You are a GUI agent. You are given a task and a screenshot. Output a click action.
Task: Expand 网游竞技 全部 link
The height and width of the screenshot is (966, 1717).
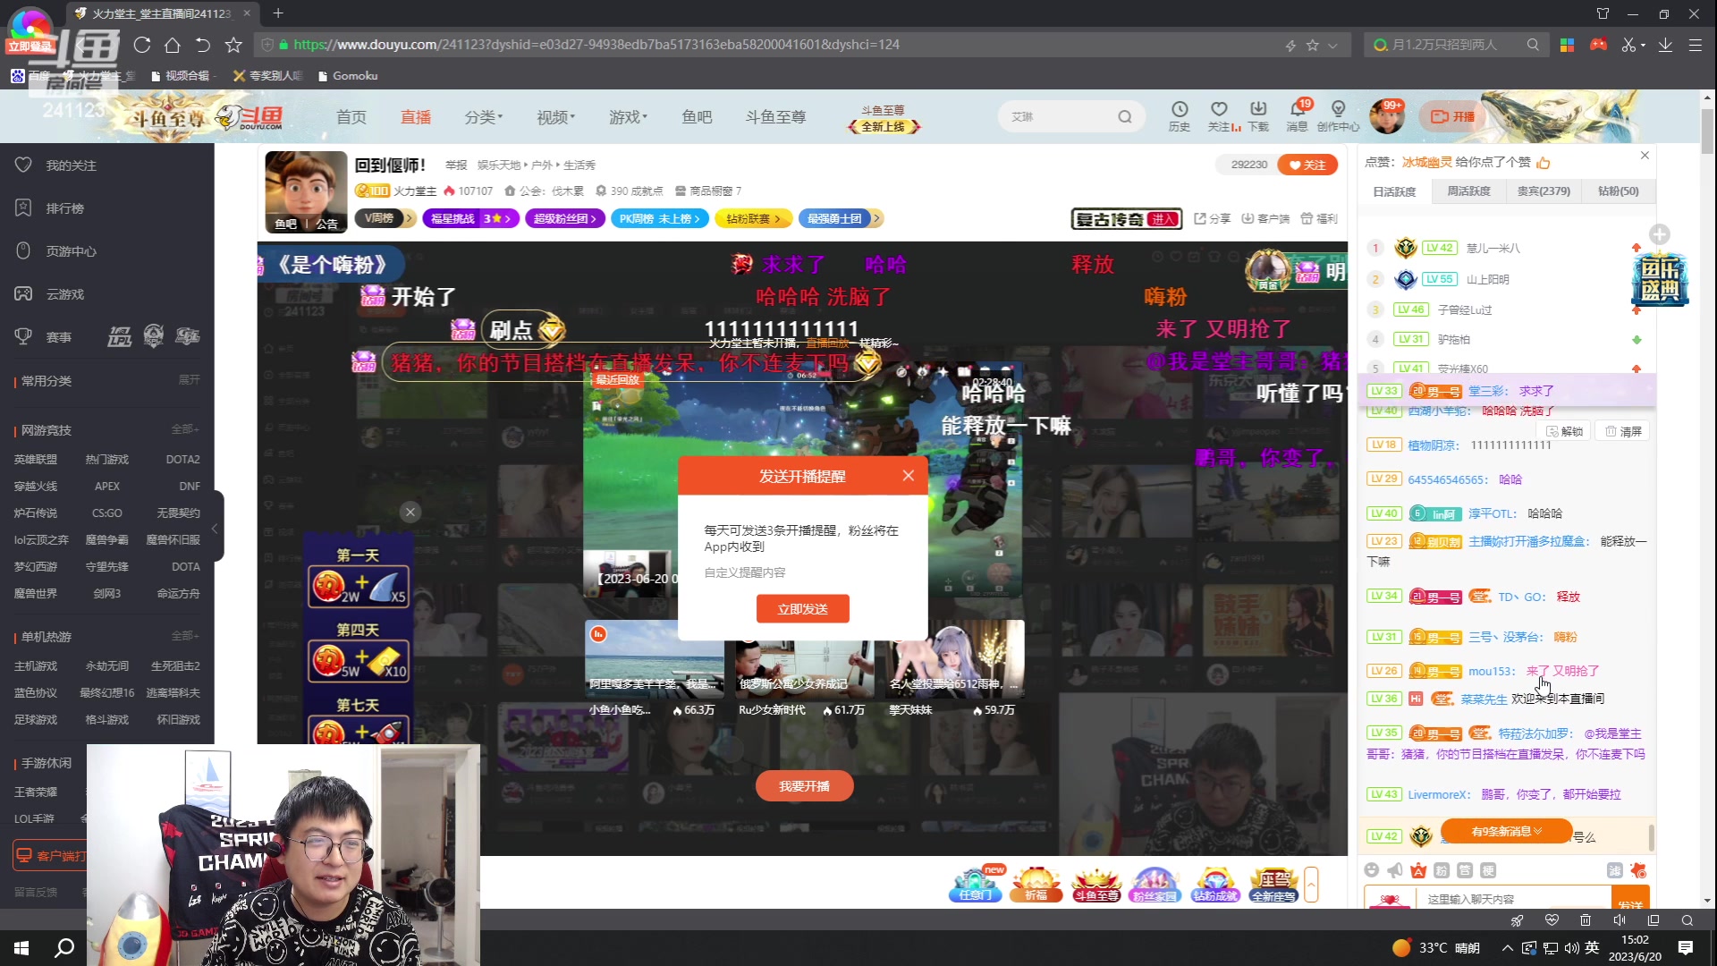point(185,430)
